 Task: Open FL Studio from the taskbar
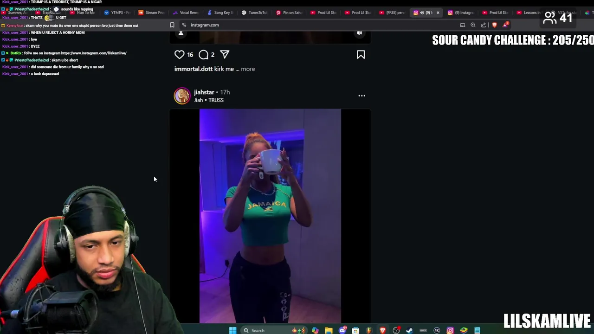[369, 330]
